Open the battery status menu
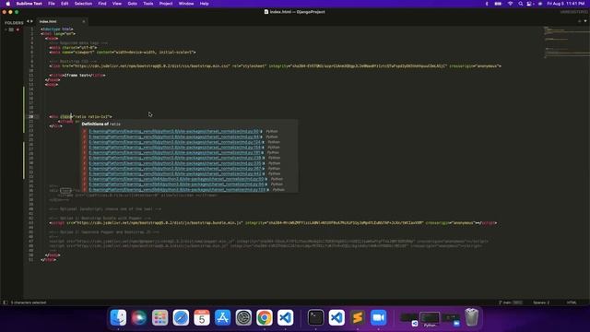This screenshot has height=332, width=590. (498, 4)
